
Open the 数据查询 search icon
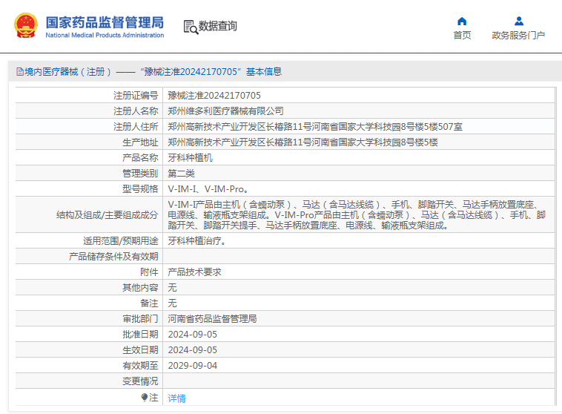[x=191, y=27]
